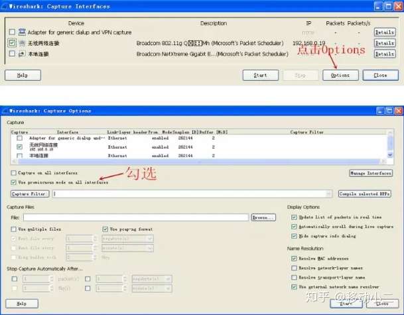Click the interface list vertical scrollbar down arrow
Image resolution: width=404 pixels, height=315 pixels.
pos(390,155)
